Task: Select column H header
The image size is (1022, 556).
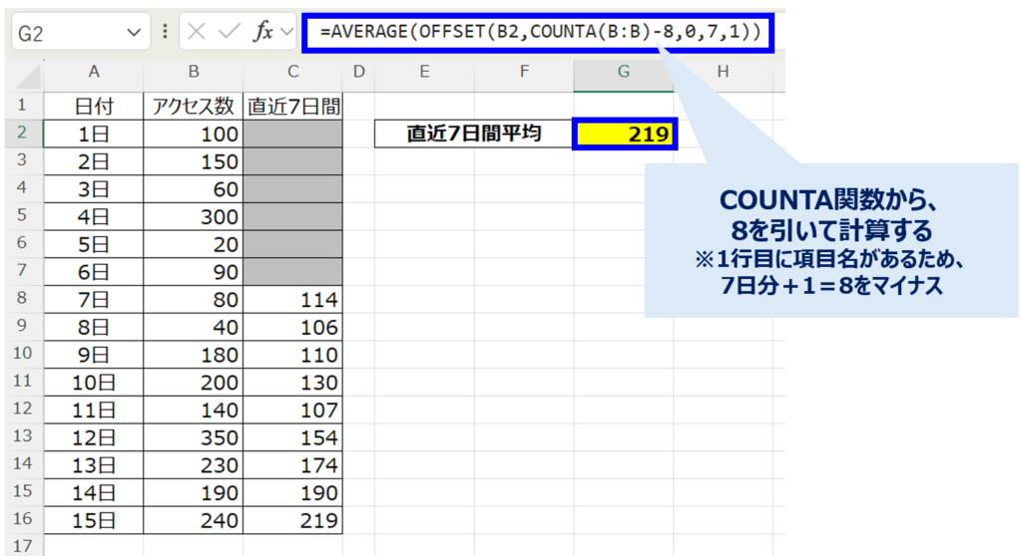Action: (723, 72)
